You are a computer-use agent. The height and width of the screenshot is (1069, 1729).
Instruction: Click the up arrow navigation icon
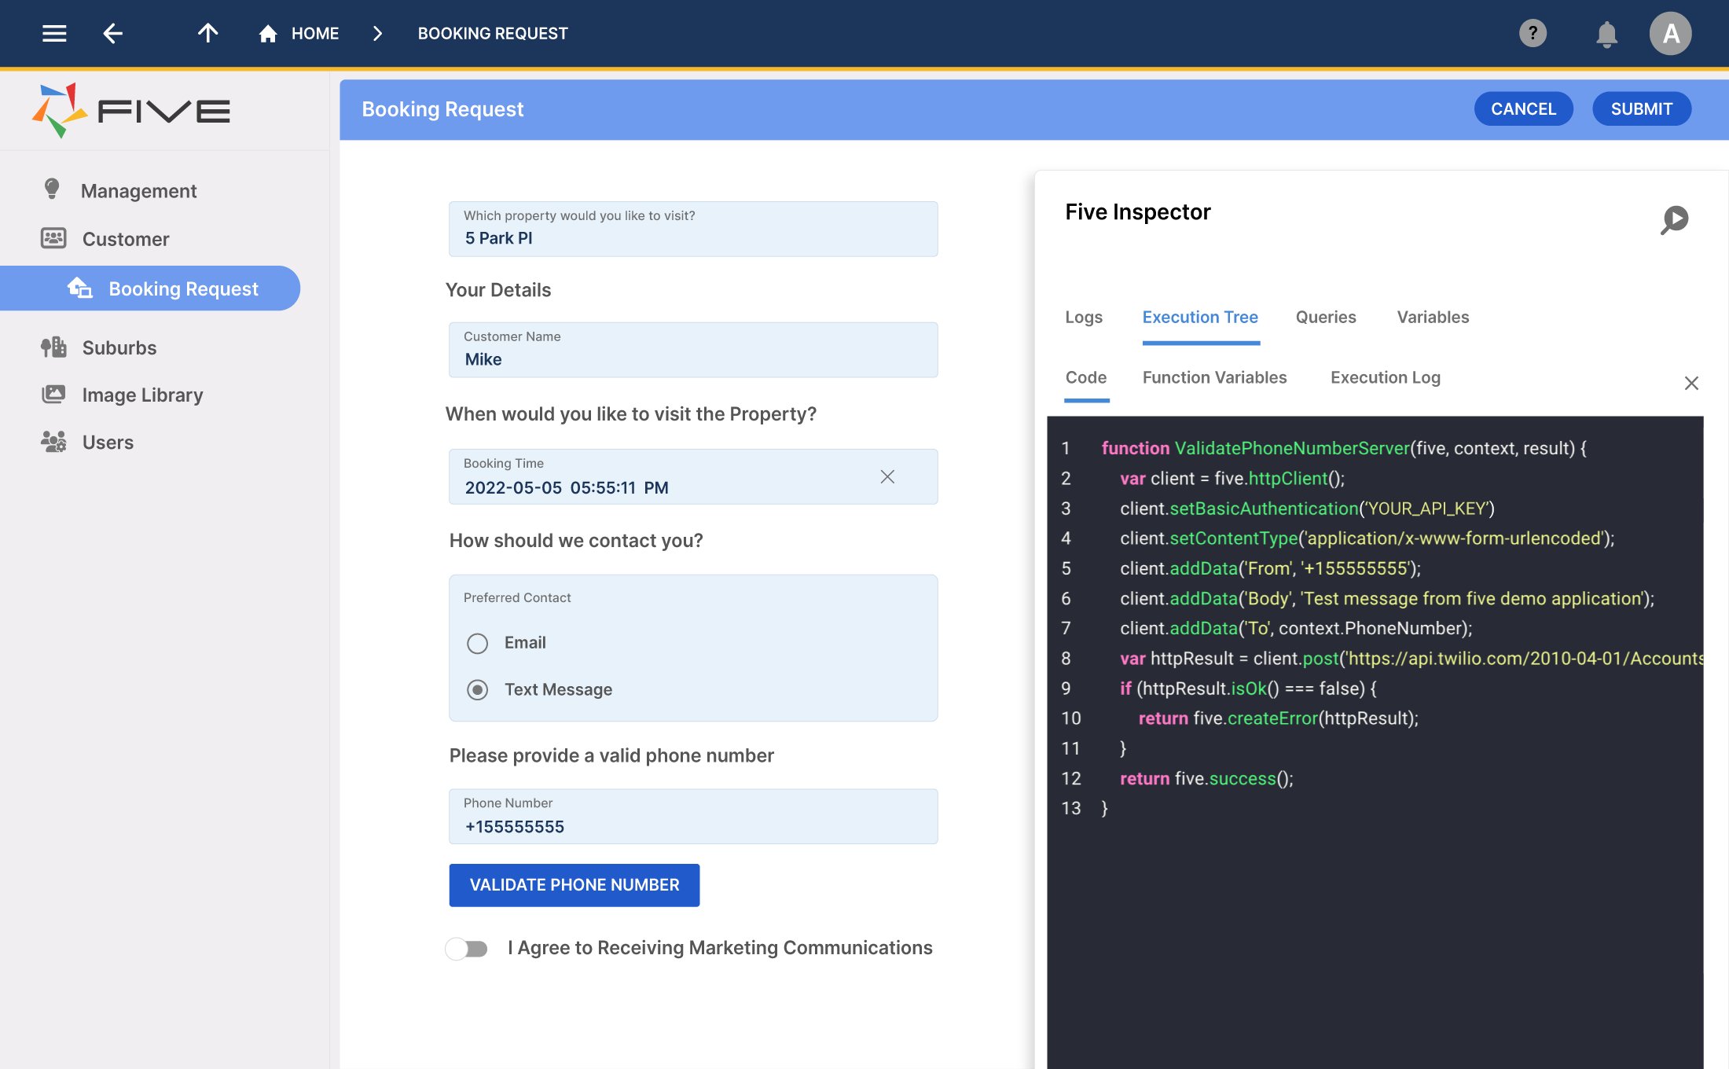click(207, 33)
